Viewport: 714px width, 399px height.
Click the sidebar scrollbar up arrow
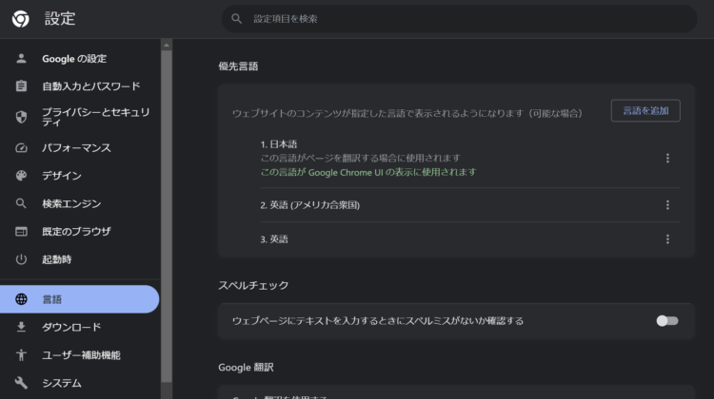(167, 45)
